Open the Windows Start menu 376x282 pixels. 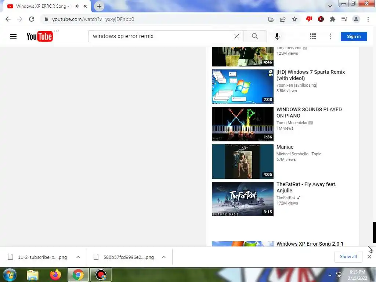pyautogui.click(x=10, y=275)
